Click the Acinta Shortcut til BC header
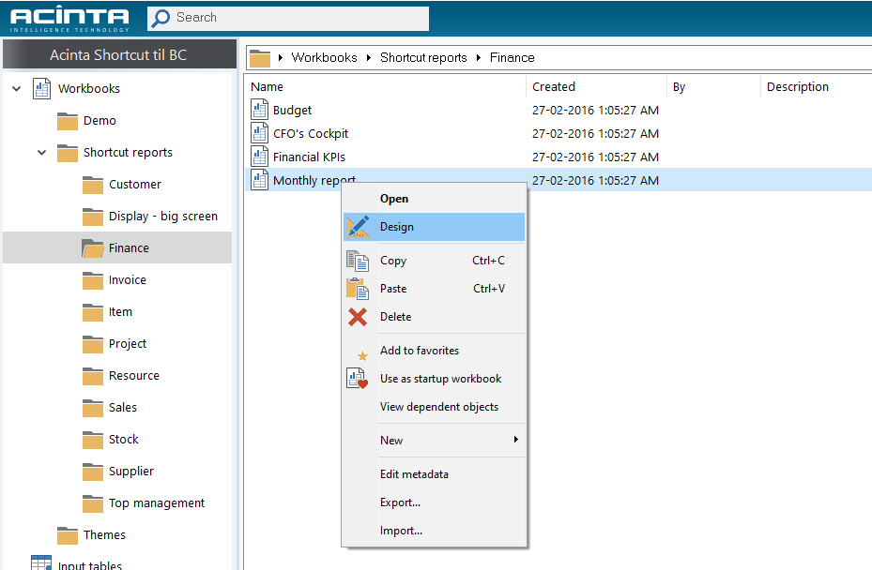Viewport: 872px width, 570px height. coord(119,54)
